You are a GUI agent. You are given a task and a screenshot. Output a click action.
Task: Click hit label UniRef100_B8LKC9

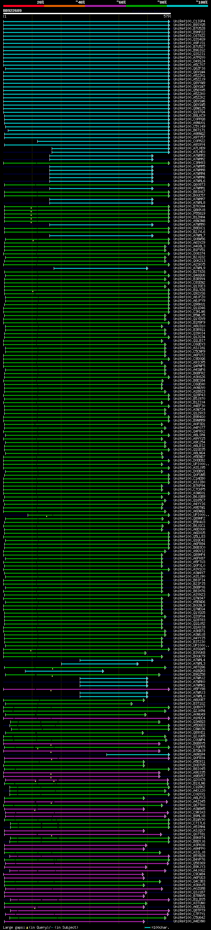[189, 115]
